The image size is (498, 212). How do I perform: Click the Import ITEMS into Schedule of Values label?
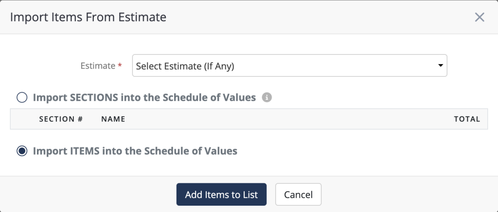tap(135, 151)
